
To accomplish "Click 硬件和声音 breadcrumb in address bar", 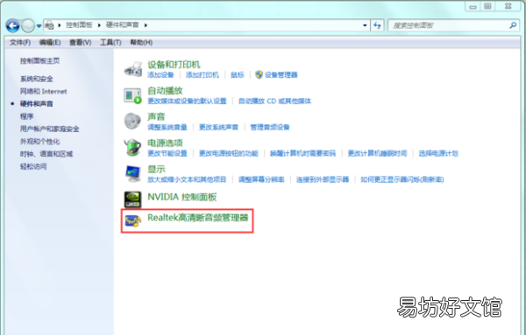I will point(123,25).
